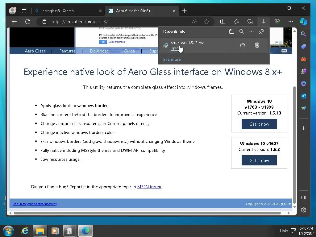The width and height of the screenshot is (316, 237).
Task: Reload the page with refresh icon
Action: click(28, 22)
